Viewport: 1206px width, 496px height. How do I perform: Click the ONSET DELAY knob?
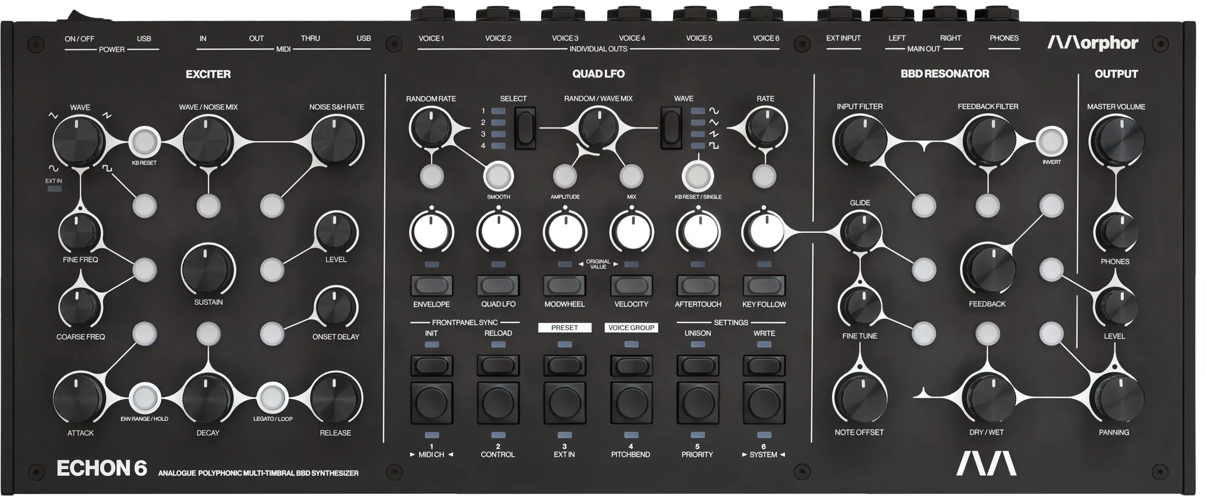pos(336,308)
